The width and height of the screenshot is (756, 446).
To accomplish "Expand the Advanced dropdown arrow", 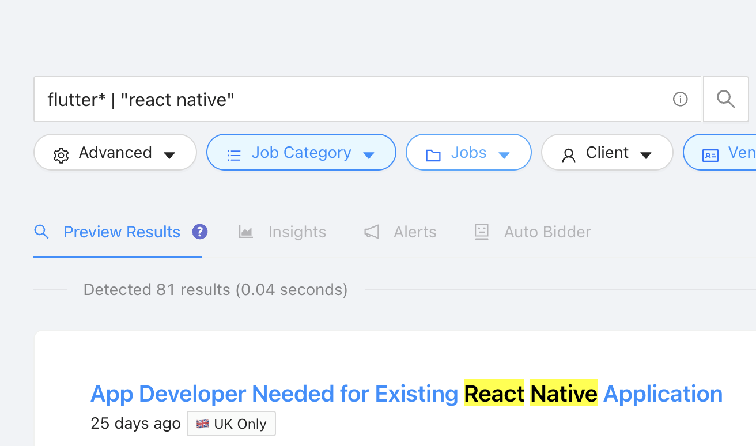I will tap(169, 154).
